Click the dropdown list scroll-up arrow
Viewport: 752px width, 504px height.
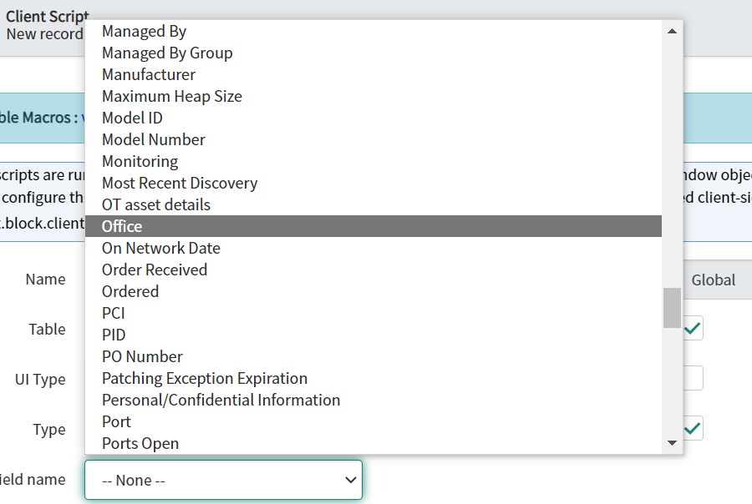pos(672,32)
